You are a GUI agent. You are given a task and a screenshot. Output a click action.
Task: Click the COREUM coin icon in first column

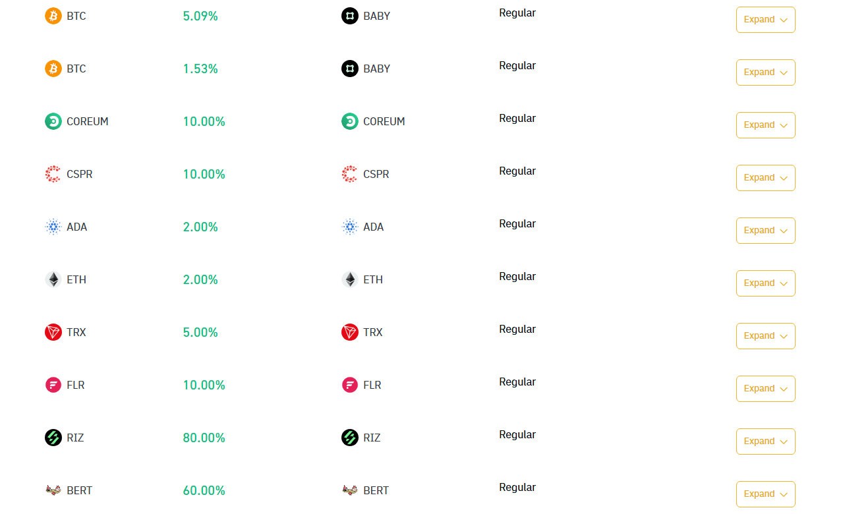[x=53, y=121]
